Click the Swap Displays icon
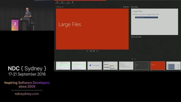Screen dimensions: 181x102 (68, 2)
